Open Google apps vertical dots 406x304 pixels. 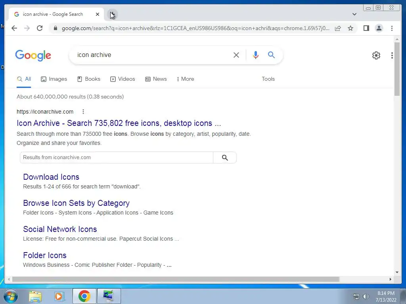tap(392, 55)
